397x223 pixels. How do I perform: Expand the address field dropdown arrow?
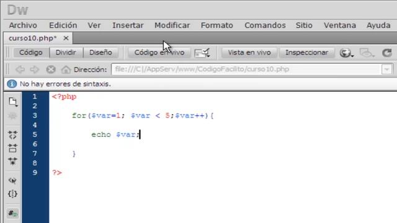pyautogui.click(x=387, y=69)
